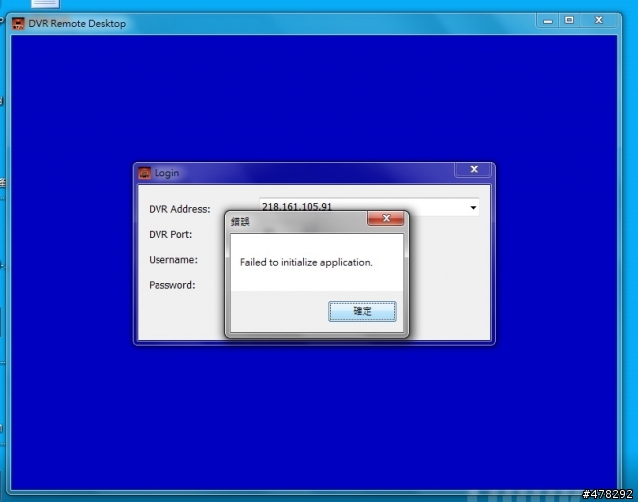Click the 'Failed to initialize application.' message
Screen dimensions: 638x502
pyautogui.click(x=306, y=262)
